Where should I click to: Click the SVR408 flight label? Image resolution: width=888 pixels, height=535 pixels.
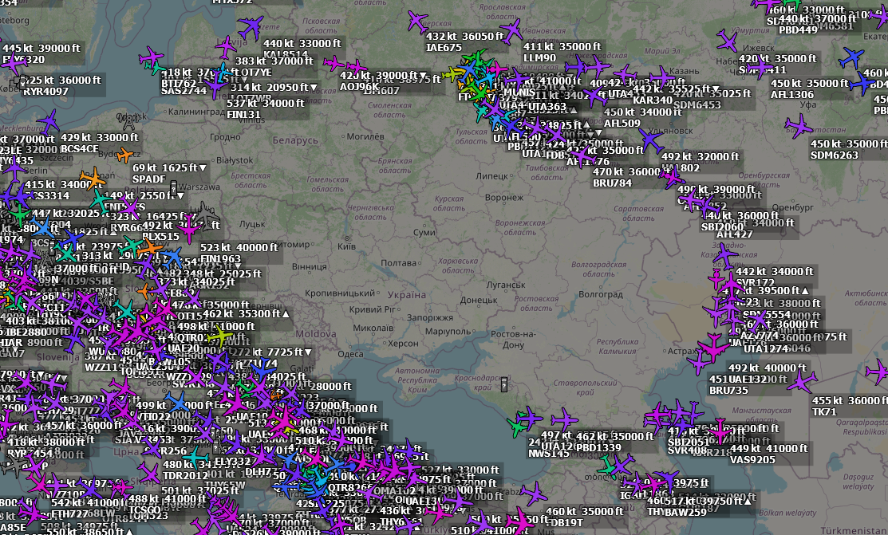tap(687, 451)
